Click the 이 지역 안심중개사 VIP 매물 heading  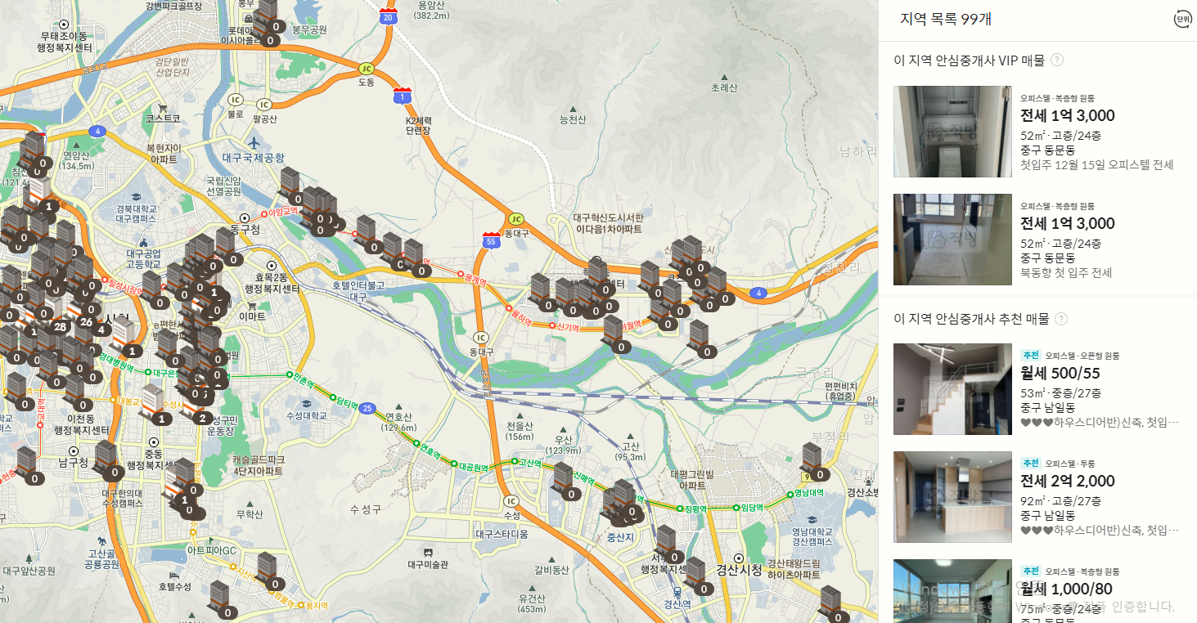(x=969, y=61)
